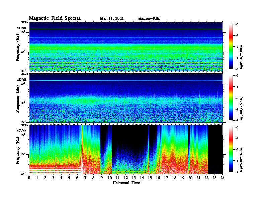The image size is (265, 204).
Task: Click hour "6" on the Universal Time axis
Action: (78, 178)
